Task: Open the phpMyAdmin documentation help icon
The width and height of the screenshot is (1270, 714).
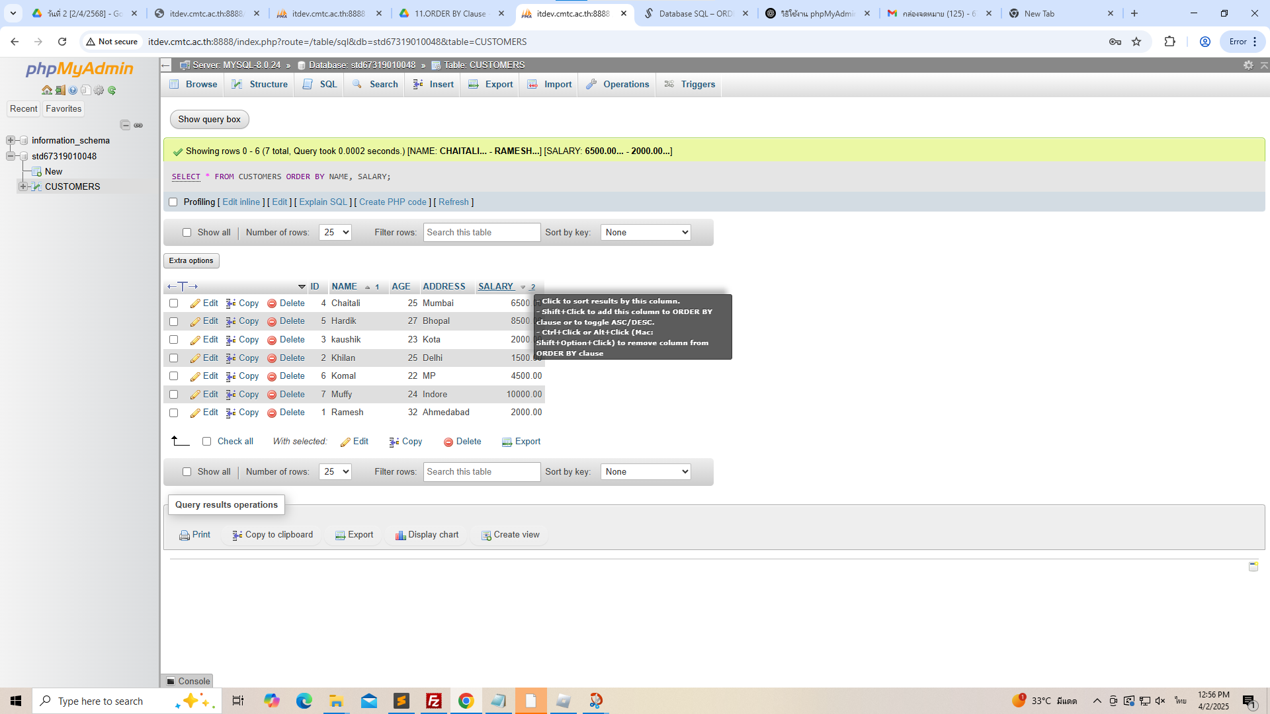Action: coord(73,90)
